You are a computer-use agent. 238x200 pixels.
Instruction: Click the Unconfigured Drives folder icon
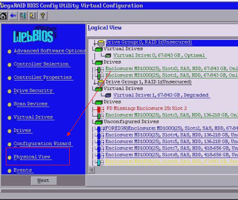99,122
